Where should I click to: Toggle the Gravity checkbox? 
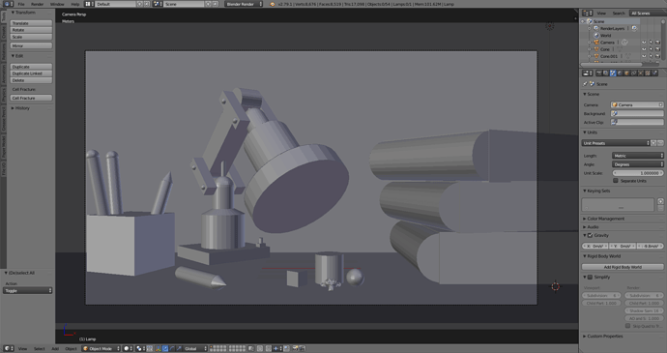[x=590, y=235]
